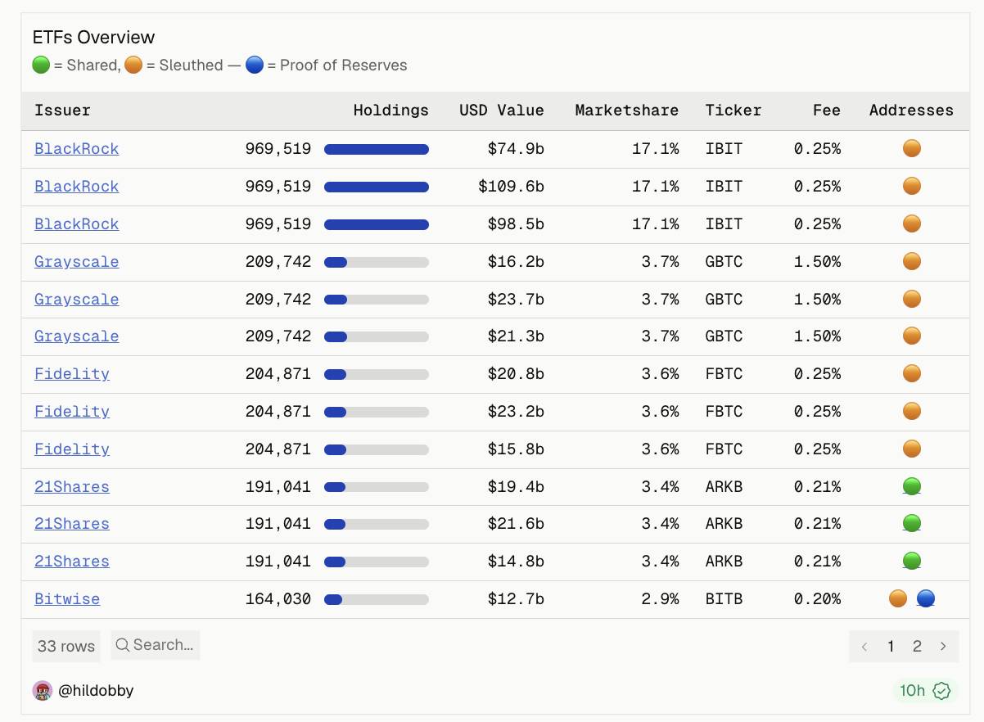Screen dimensions: 984x722
Task: Select the 0.20% fee cell
Action: tap(817, 599)
